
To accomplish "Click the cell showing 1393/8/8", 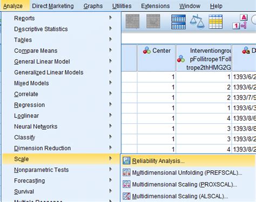I will [x=244, y=129].
